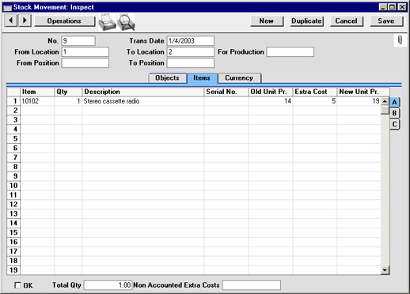Click 'Stereo cassette radio' description cell
Viewport: 410px width, 294px height.
click(142, 101)
